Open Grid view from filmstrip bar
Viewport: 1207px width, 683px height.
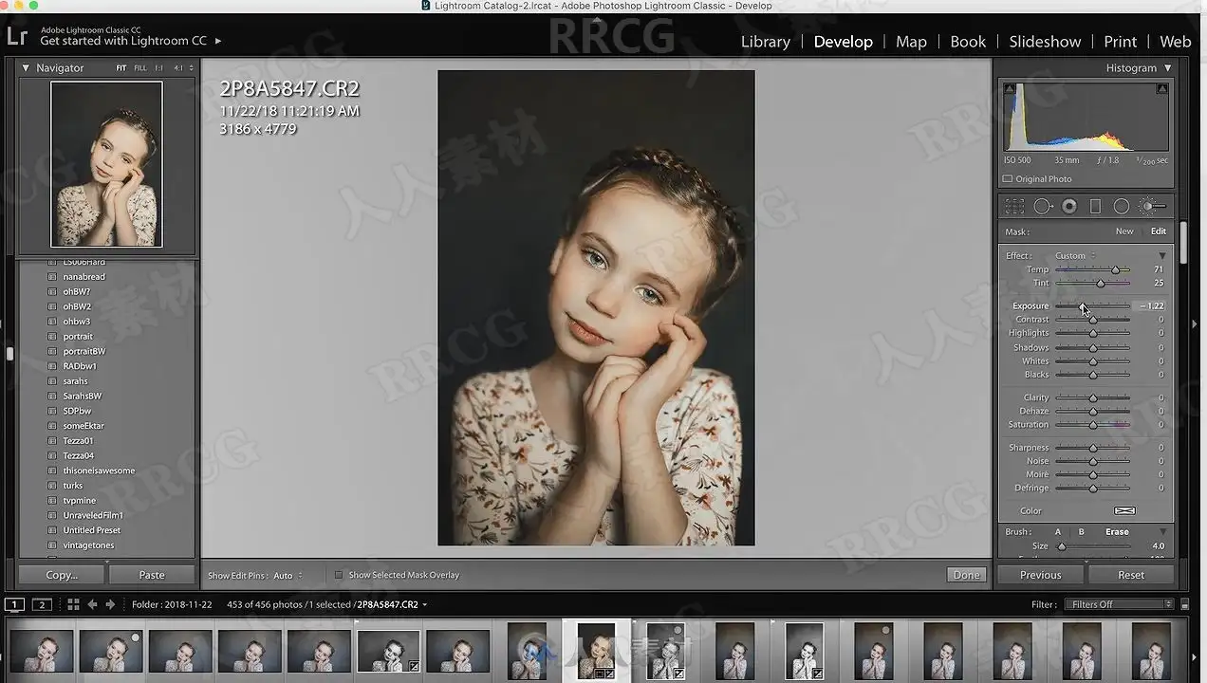(73, 604)
